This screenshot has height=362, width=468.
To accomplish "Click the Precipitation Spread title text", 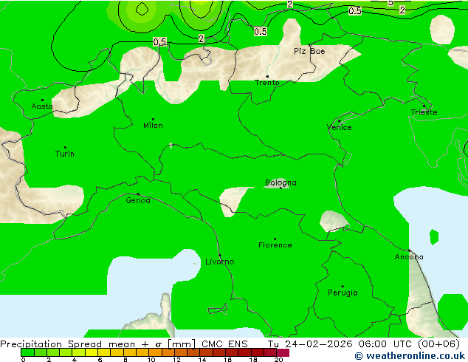I will point(51,344).
